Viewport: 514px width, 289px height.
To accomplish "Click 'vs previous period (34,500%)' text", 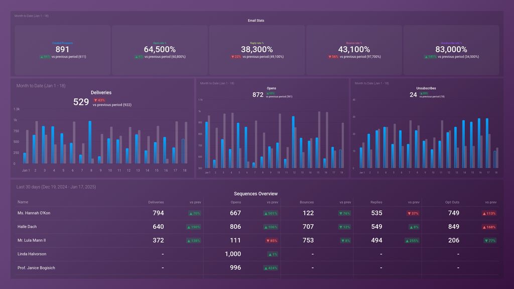I will (458, 57).
